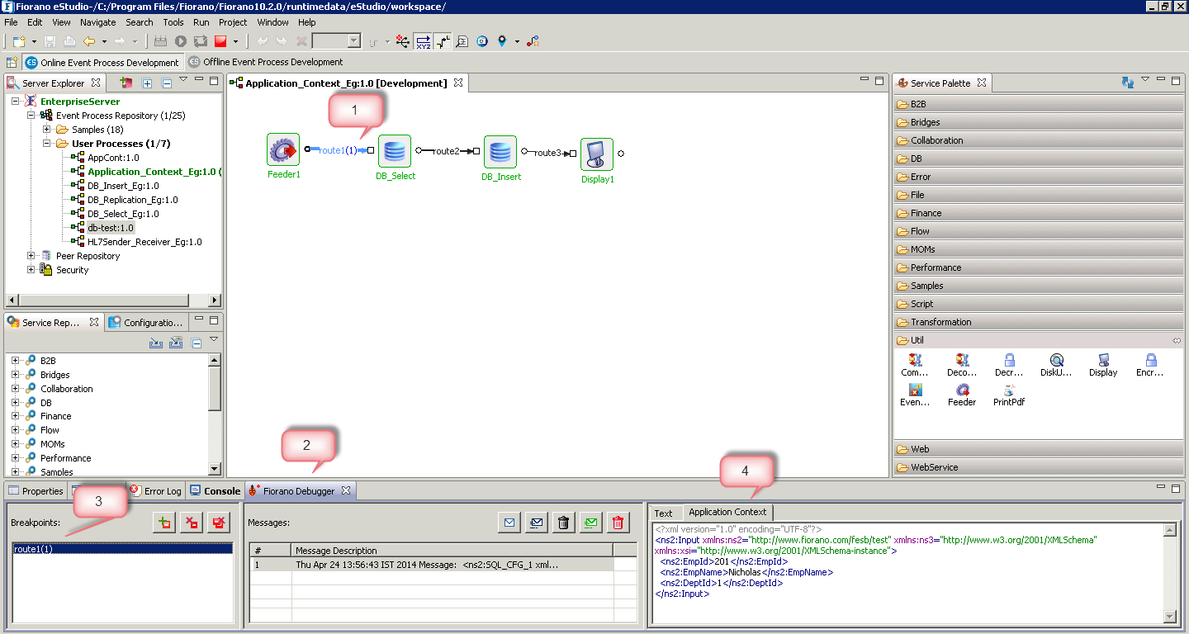Expand the Bridges drawer in Service Palette
The height and width of the screenshot is (634, 1189).
(x=1038, y=122)
